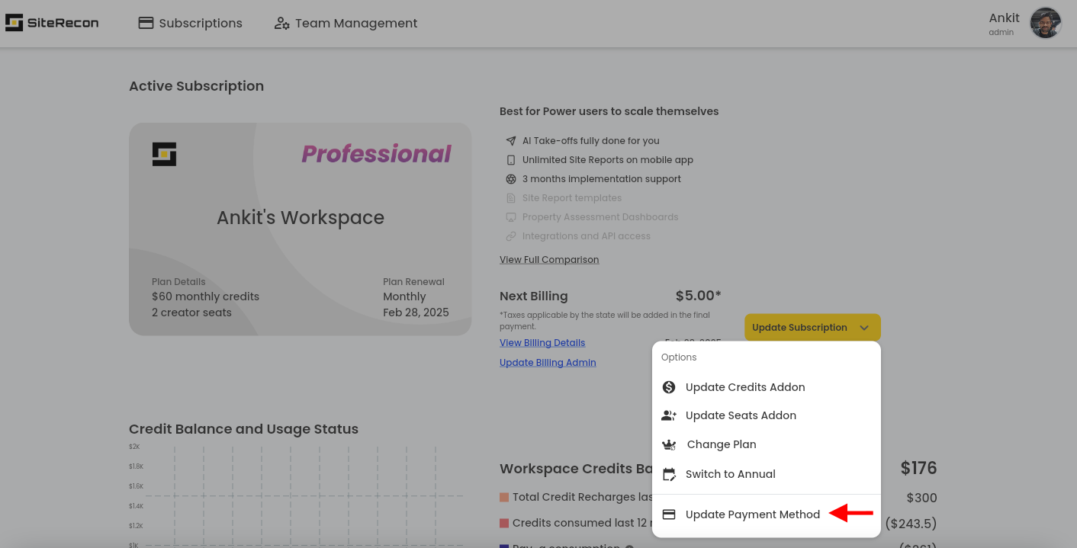
Task: Click the Team Management gear-person icon
Action: (281, 23)
